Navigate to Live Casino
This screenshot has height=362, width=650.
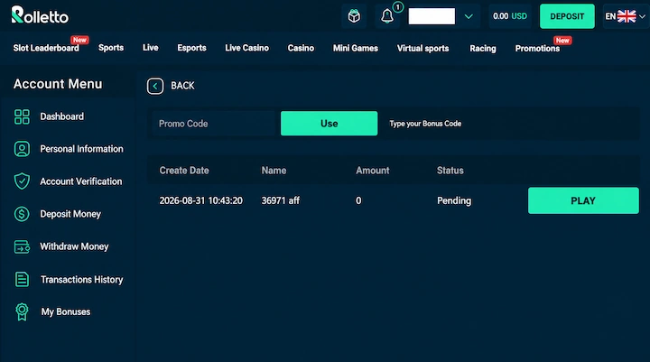[x=246, y=48]
